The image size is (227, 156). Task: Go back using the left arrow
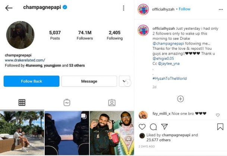[x=9, y=8]
